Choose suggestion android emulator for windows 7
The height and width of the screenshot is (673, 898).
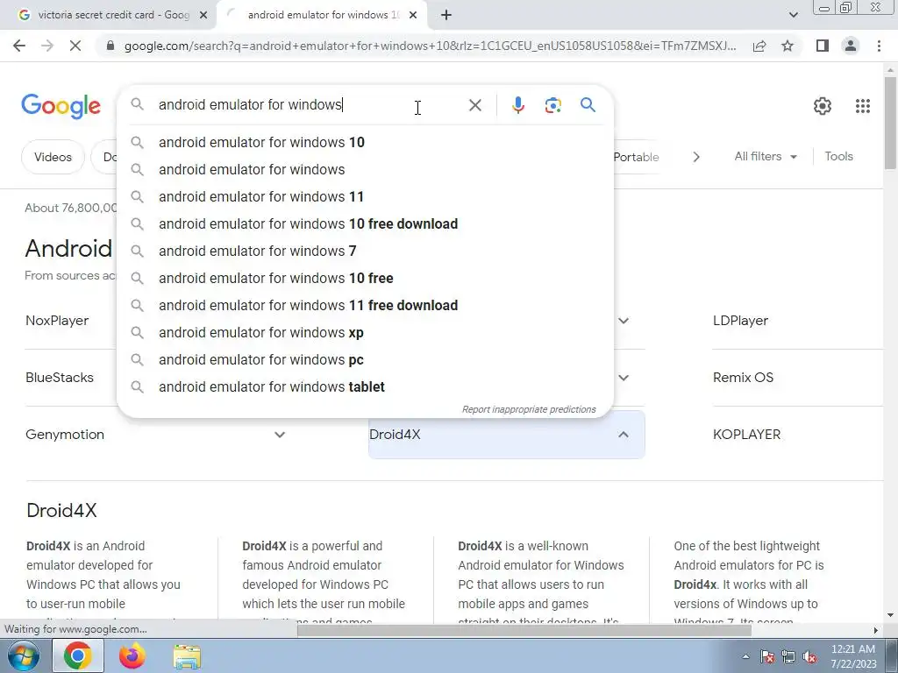pos(365,251)
